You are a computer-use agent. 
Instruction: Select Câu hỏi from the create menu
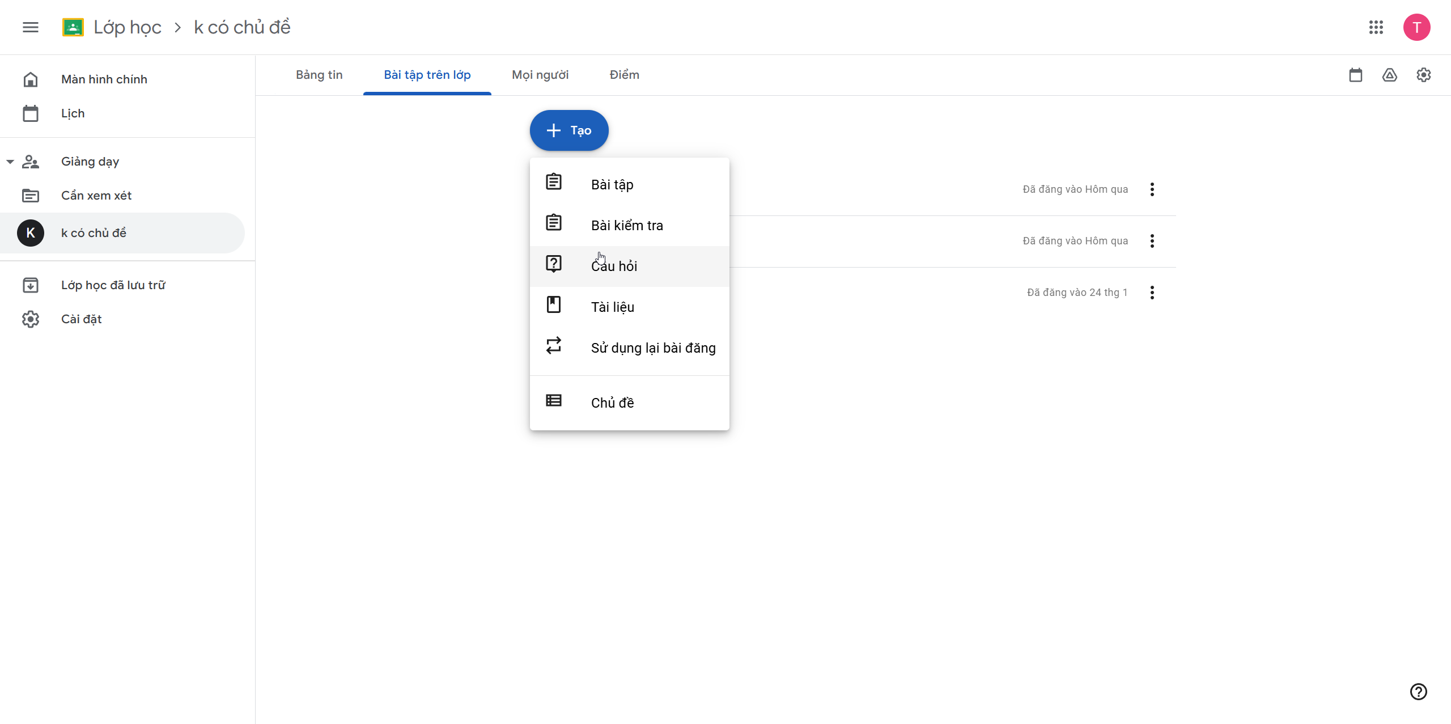[614, 266]
